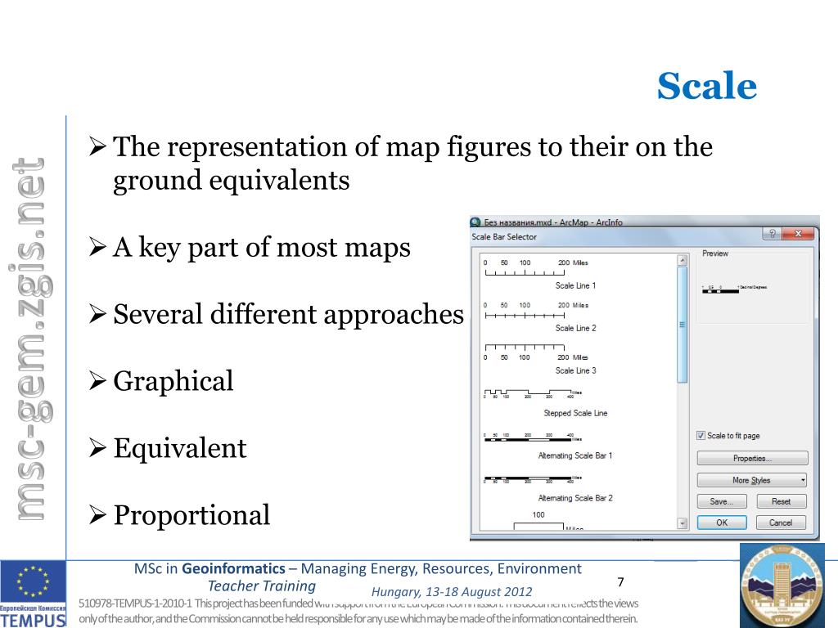Click the 'Scale Bar Selector' dialog title
The height and width of the screenshot is (628, 838).
(504, 236)
